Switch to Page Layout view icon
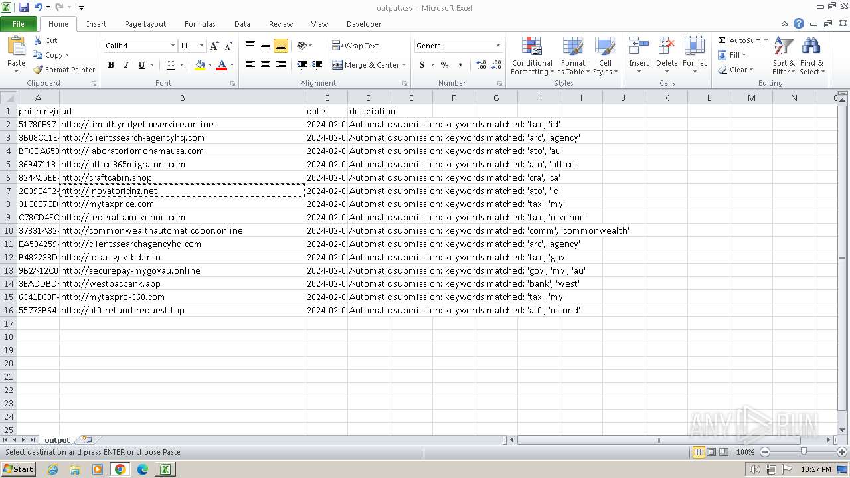Screen dimensions: 850x478 tap(711, 452)
